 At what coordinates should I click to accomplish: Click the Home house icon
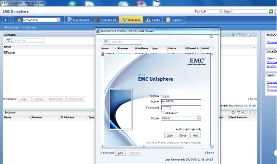click(19, 20)
